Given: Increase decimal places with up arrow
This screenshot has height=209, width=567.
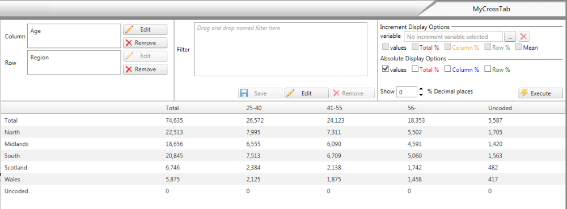Looking at the screenshot, I should (x=421, y=89).
